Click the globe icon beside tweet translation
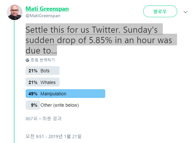The image size is (194, 143). point(27,60)
